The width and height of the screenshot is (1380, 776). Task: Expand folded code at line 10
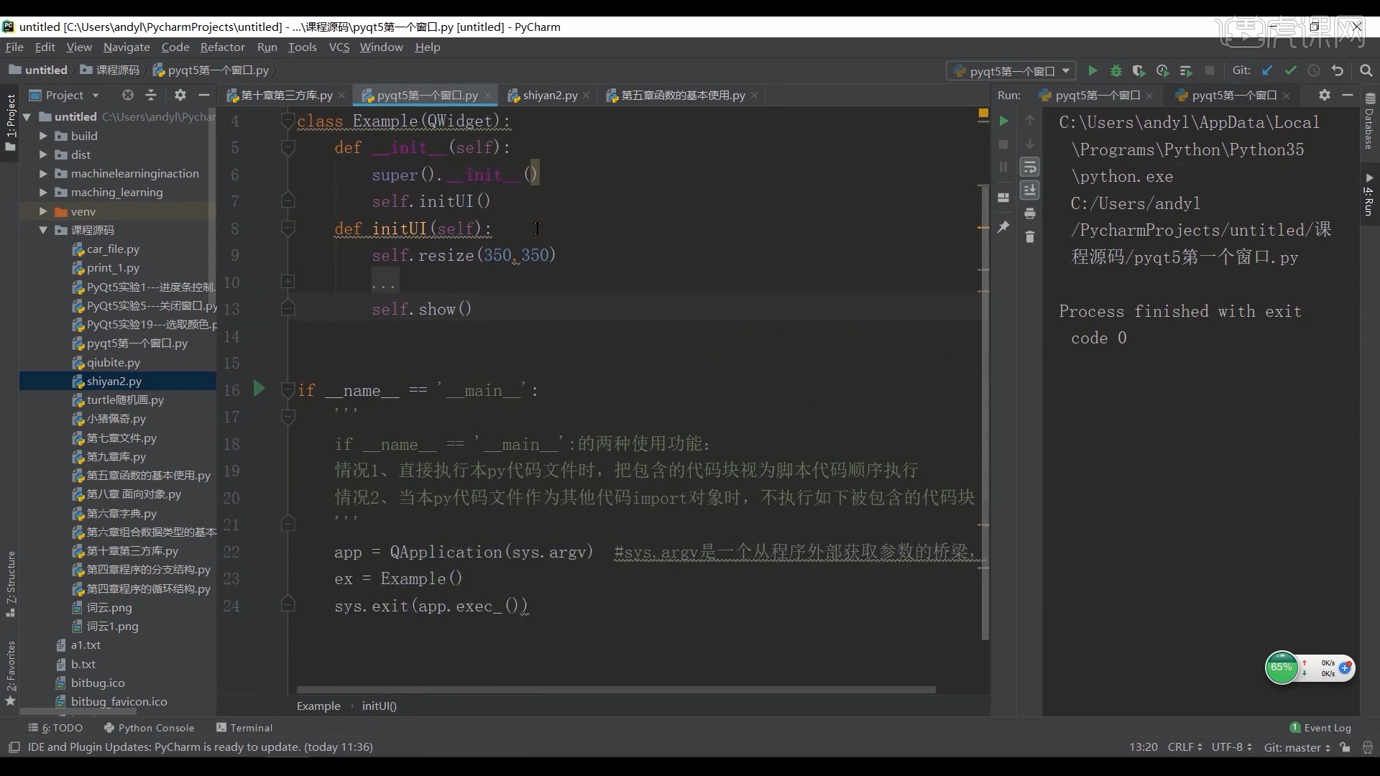tap(287, 282)
